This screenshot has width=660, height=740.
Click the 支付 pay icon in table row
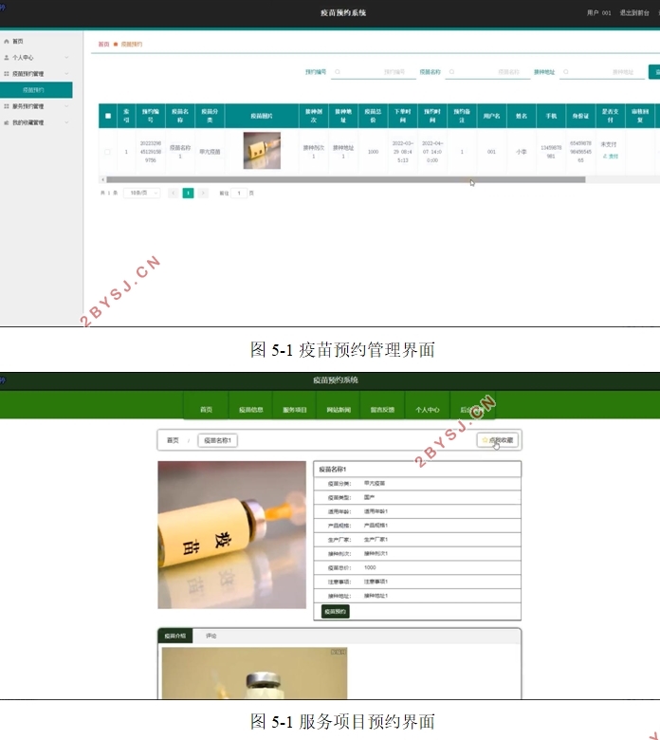coord(605,157)
